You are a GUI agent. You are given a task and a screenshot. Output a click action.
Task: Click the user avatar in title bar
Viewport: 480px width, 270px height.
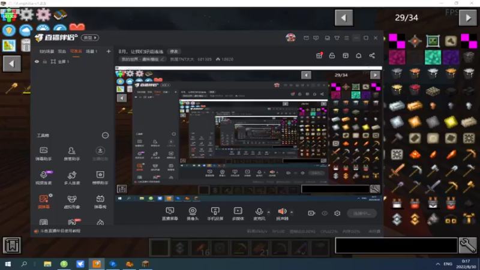[290, 37]
